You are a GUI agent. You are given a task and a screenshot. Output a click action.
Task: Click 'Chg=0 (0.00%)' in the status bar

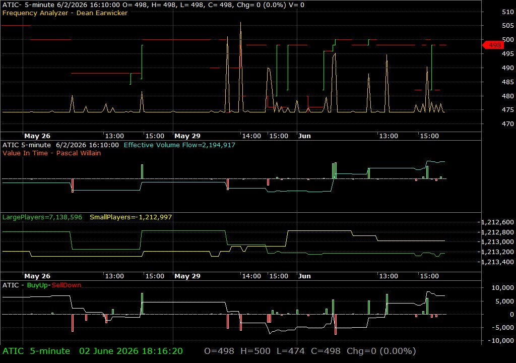tap(381, 351)
